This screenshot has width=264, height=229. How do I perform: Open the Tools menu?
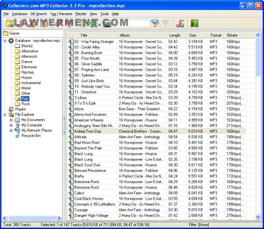point(105,14)
